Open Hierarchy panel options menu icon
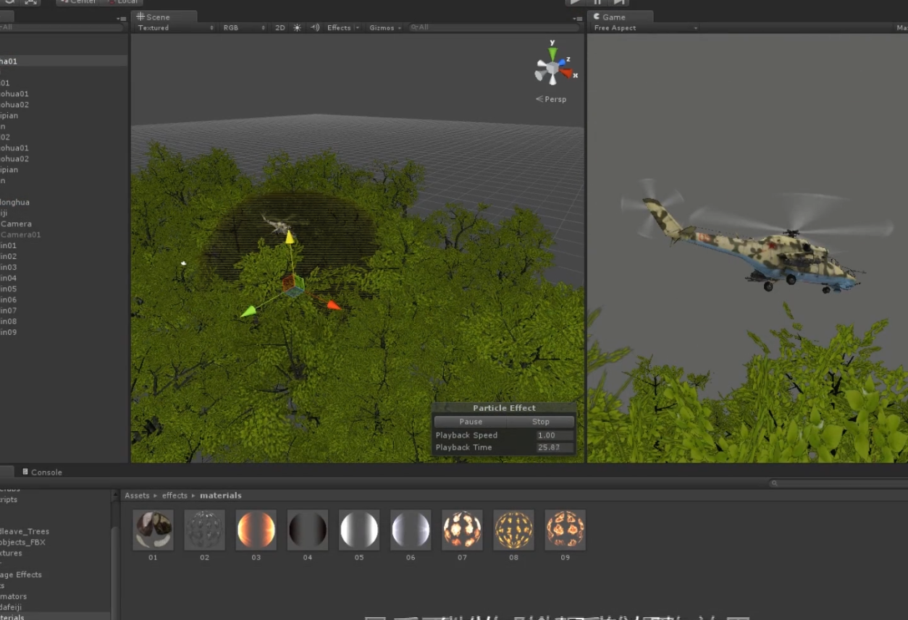This screenshot has height=620, width=908. tap(121, 18)
